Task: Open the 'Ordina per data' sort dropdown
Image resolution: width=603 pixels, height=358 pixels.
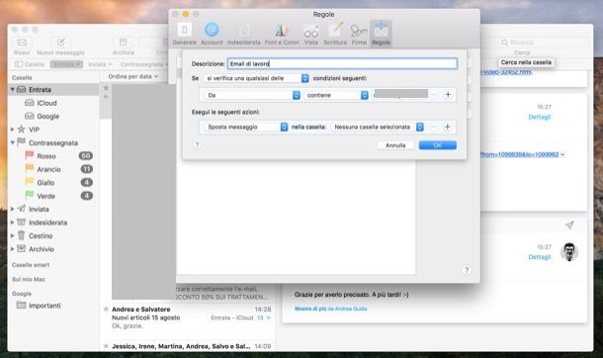Action: click(x=133, y=76)
